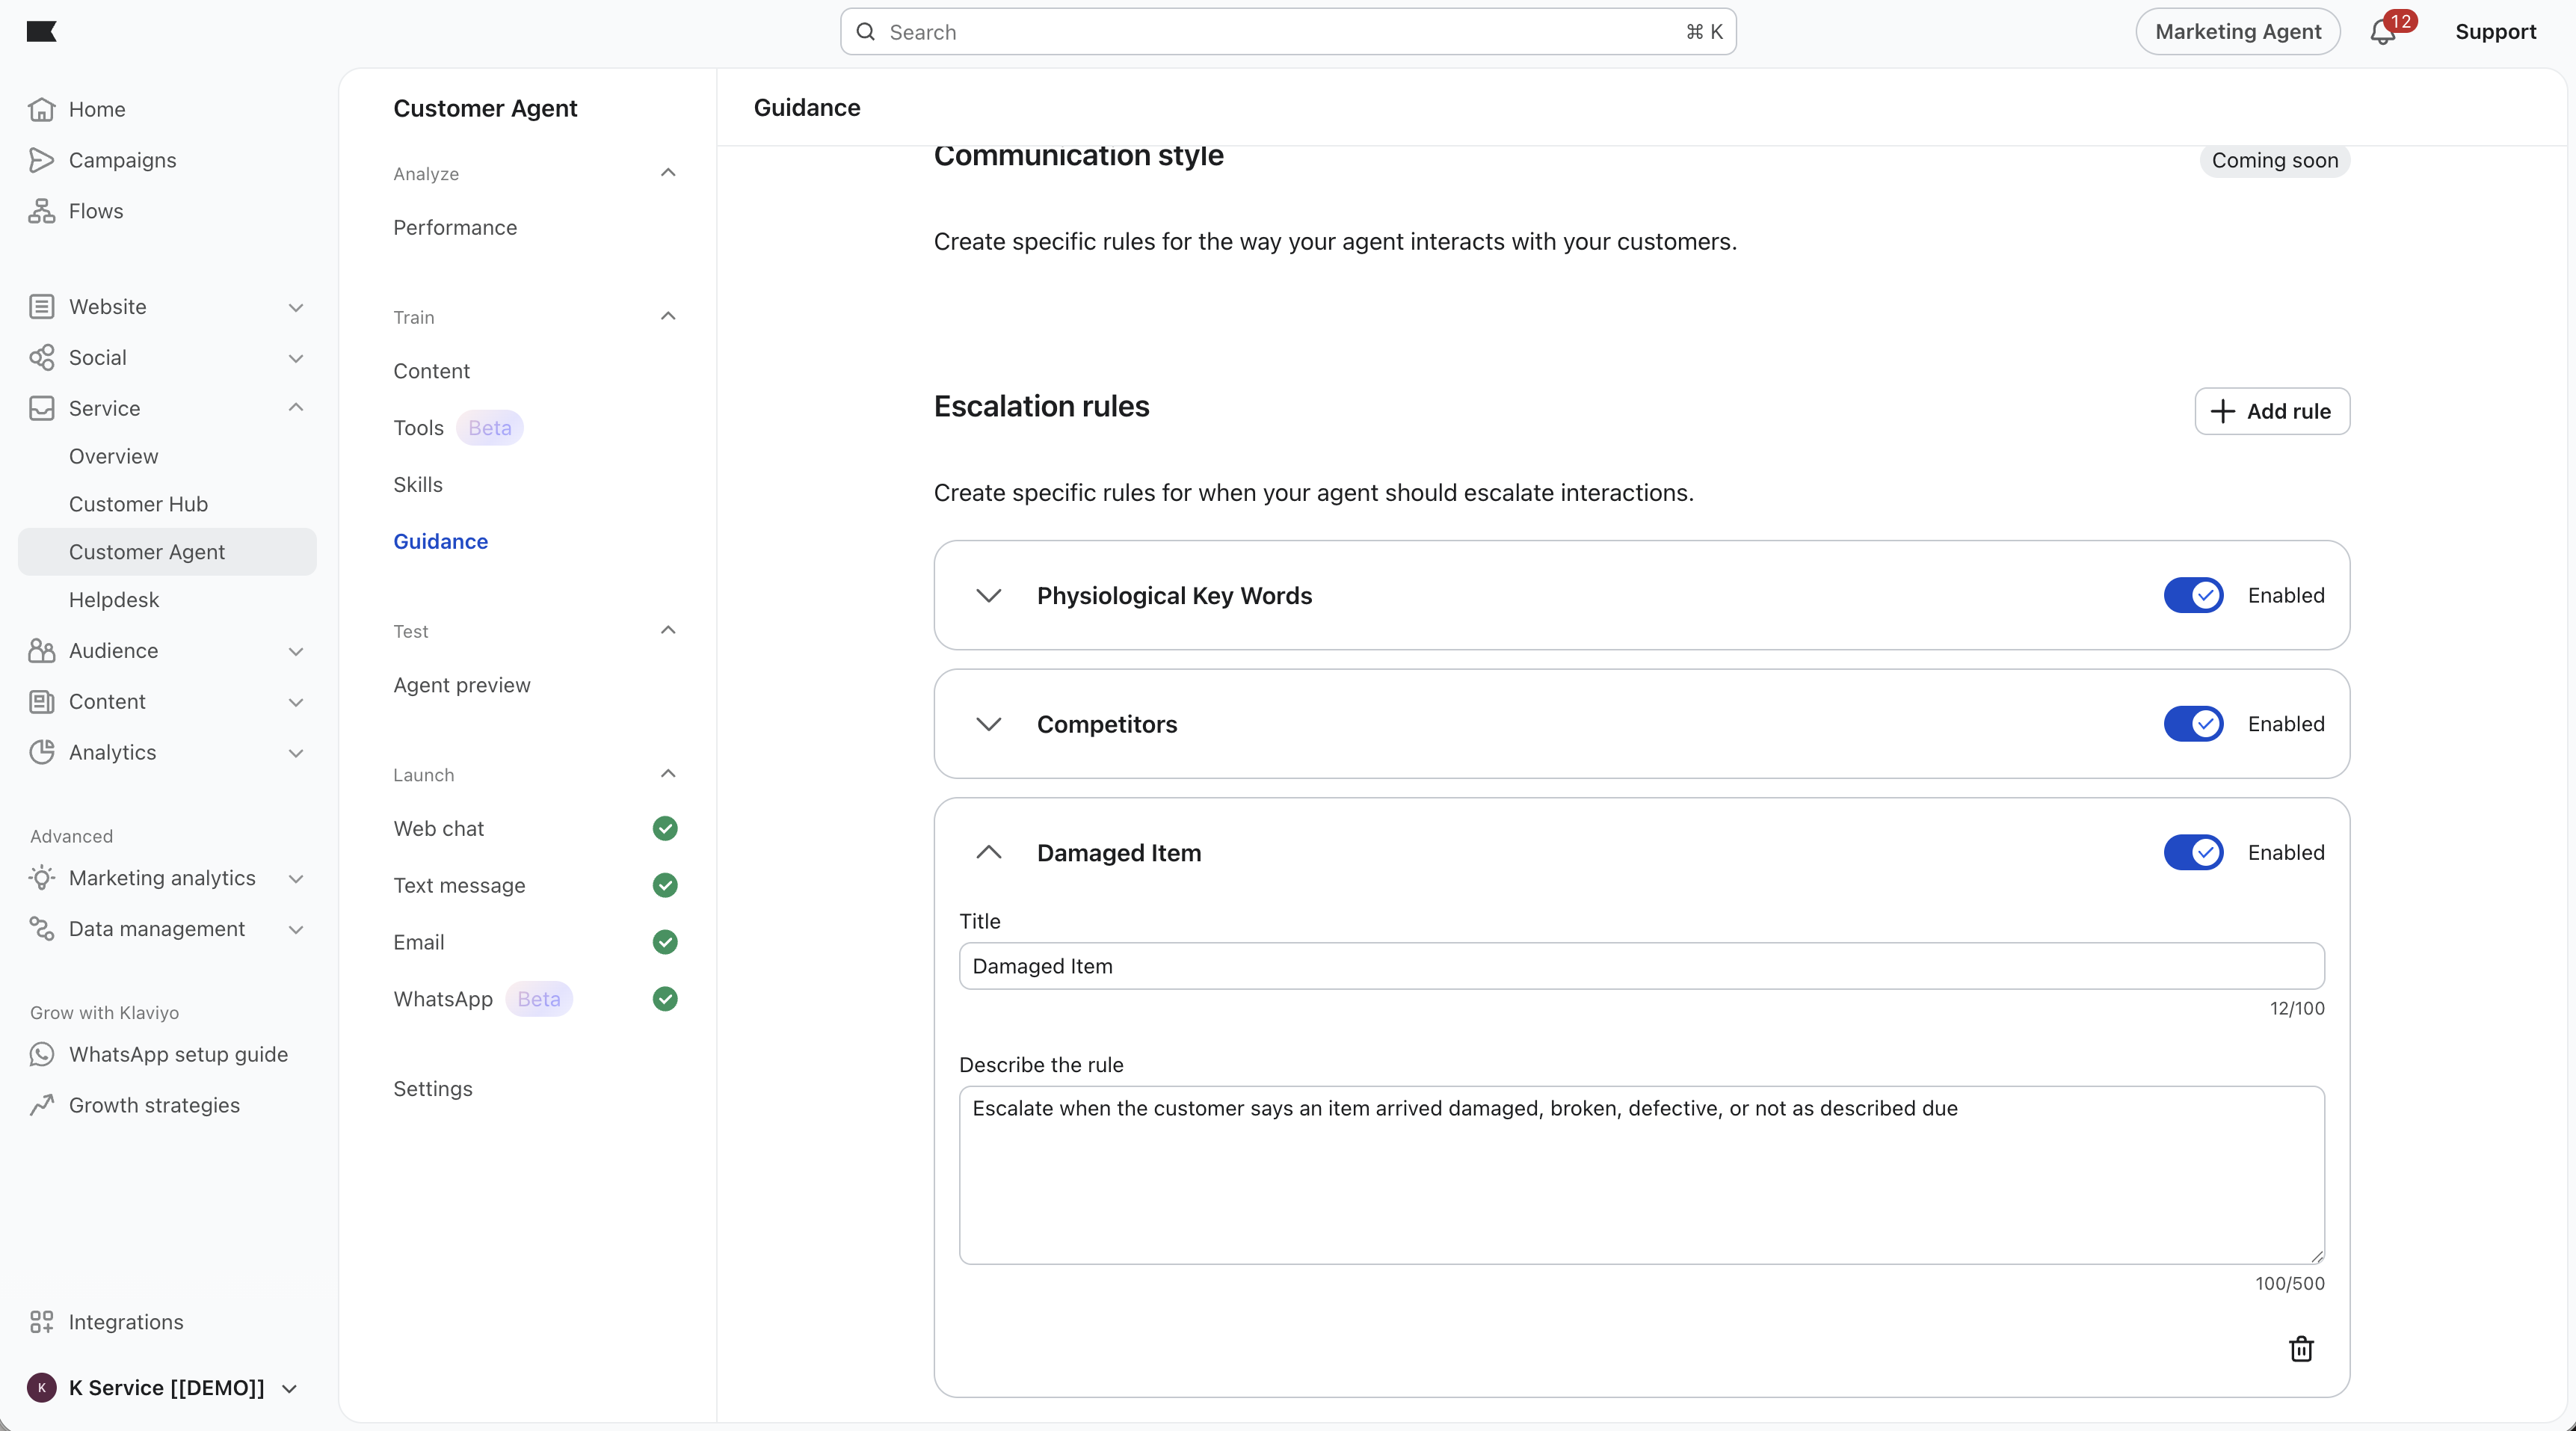The height and width of the screenshot is (1431, 2576).
Task: Open Home via house icon
Action: coord(41,109)
